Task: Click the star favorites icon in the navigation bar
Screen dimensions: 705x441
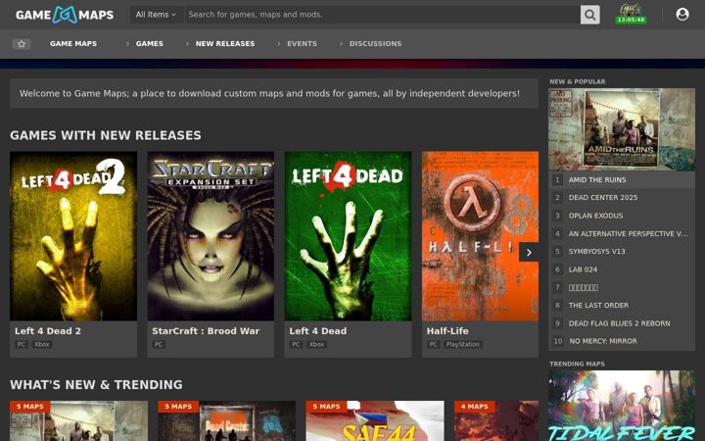Action: (x=22, y=44)
